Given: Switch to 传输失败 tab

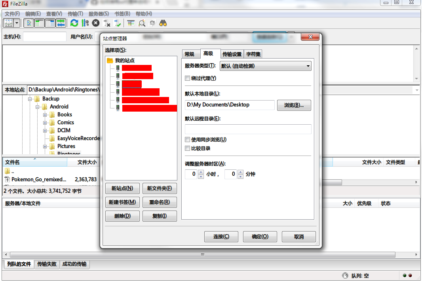Looking at the screenshot, I should (x=47, y=264).
